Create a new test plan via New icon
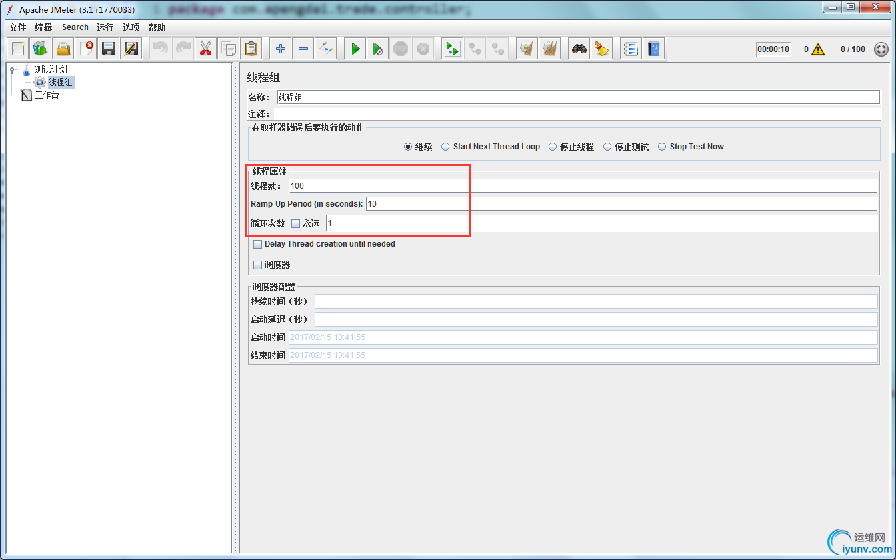 18,49
